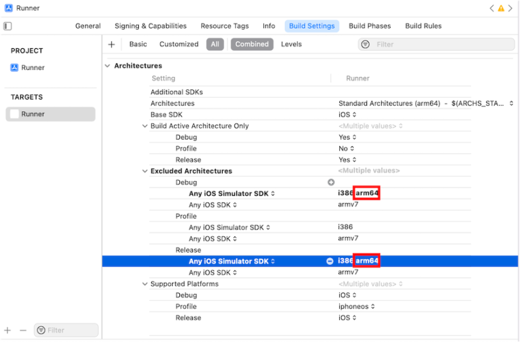Click the add target plus icon
Screen dimensions: 520x342
(7, 330)
